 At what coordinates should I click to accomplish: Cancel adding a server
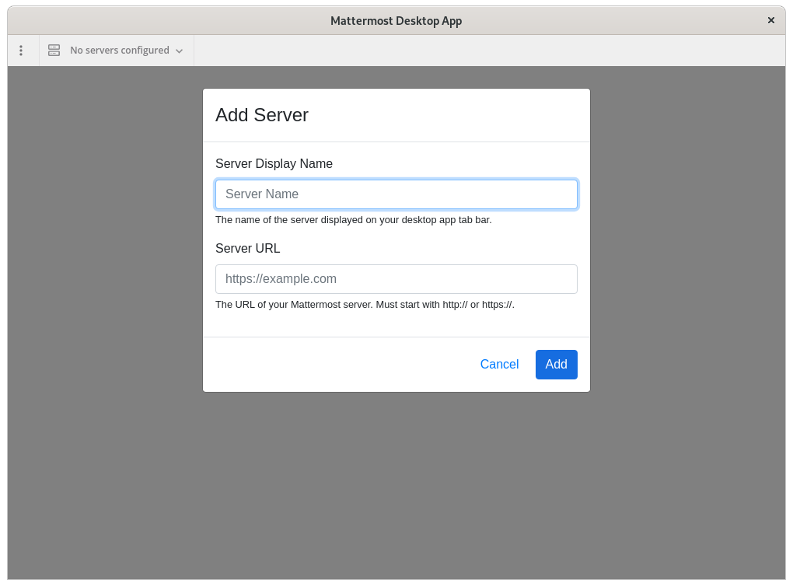pyautogui.click(x=499, y=365)
